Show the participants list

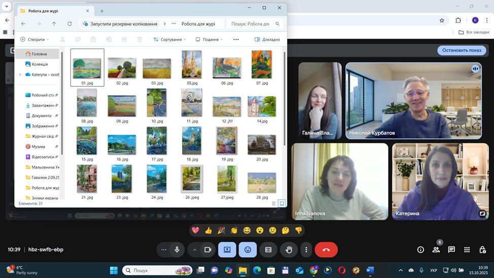click(x=436, y=250)
